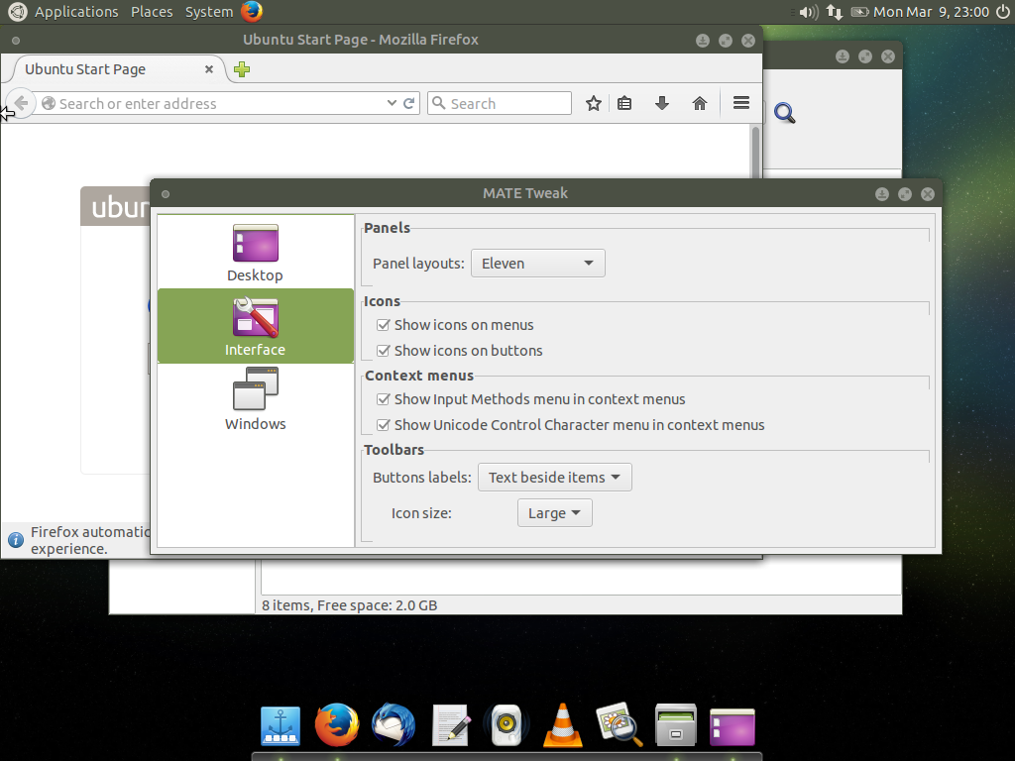
Task: Reload the page in Firefox
Action: tap(409, 103)
